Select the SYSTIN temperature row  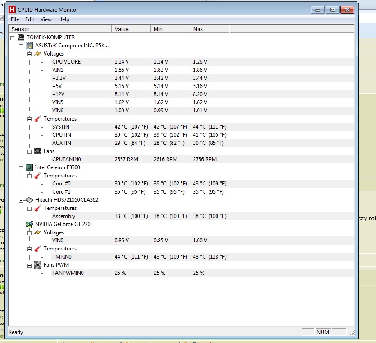[203, 127]
